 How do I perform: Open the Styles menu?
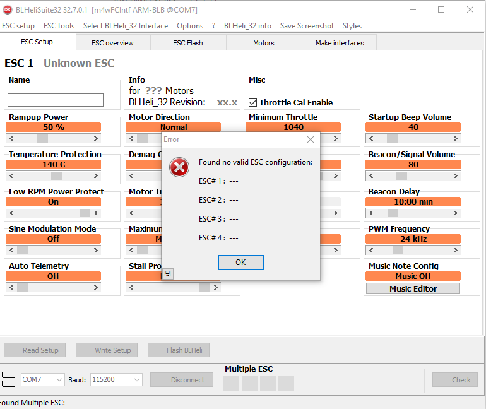(352, 26)
